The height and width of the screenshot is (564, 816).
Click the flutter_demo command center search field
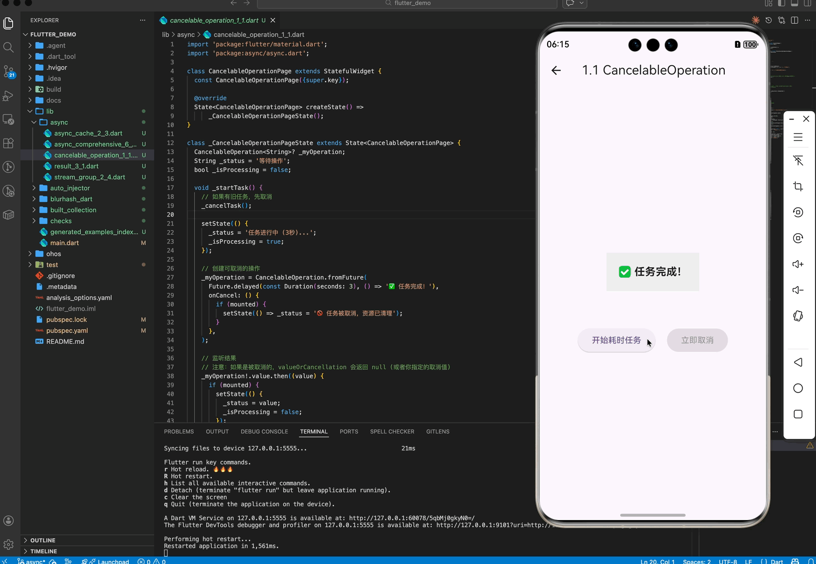coord(407,3)
